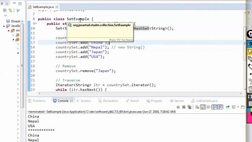Click the console Terminate button
The width and height of the screenshot is (252, 142).
(178, 107)
